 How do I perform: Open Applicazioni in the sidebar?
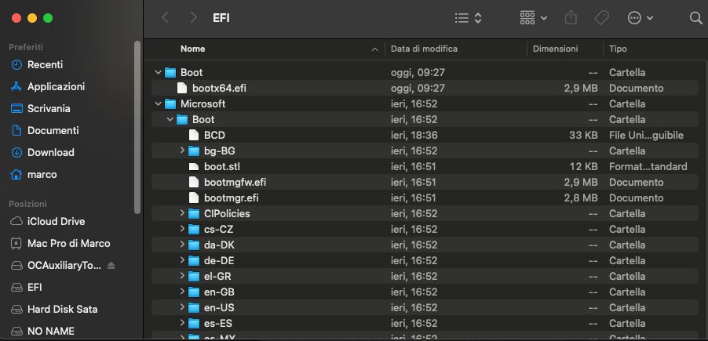(x=56, y=86)
